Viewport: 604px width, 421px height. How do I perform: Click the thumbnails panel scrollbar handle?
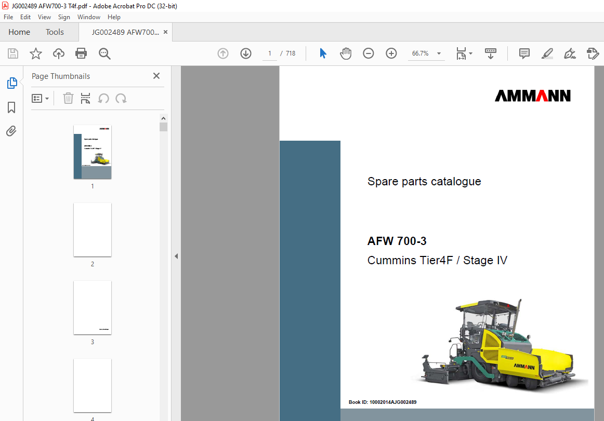point(163,127)
